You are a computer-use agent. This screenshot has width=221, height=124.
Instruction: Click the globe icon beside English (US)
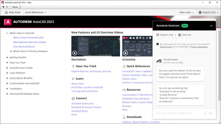coord(200,12)
